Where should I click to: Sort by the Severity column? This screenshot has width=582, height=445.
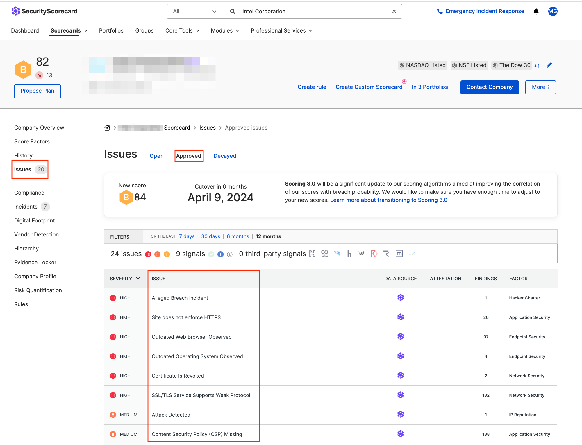125,279
